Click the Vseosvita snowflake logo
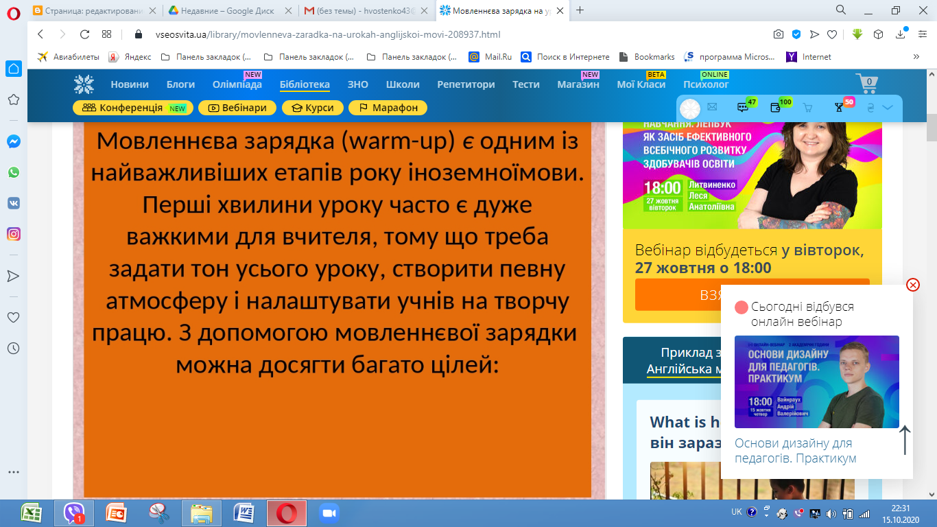 coord(84,84)
